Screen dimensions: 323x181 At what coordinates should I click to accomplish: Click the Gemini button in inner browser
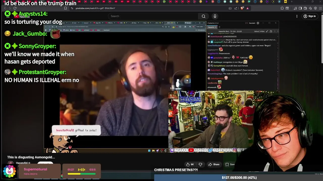pyautogui.click(x=189, y=23)
